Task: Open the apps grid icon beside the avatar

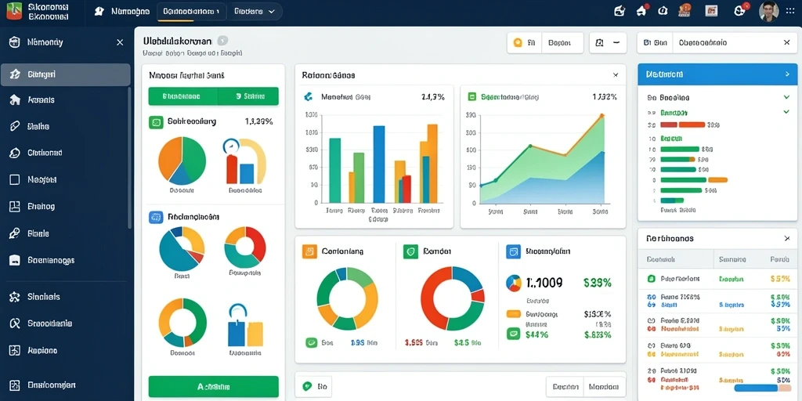Action: (x=791, y=11)
